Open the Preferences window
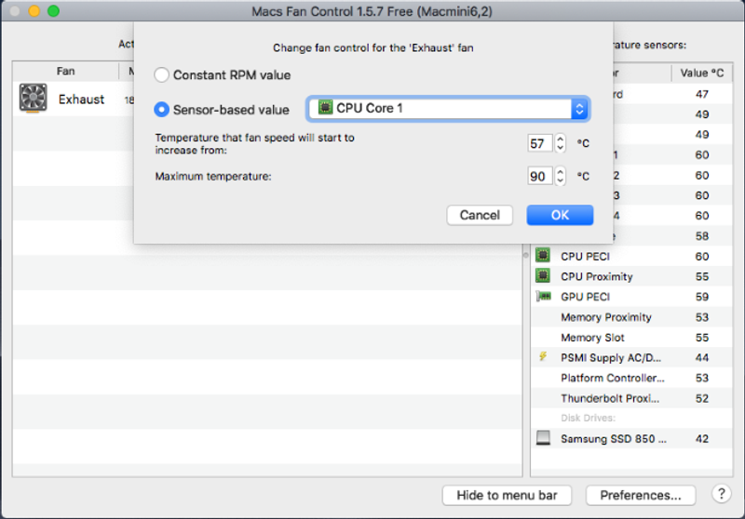The image size is (745, 519). (x=647, y=495)
